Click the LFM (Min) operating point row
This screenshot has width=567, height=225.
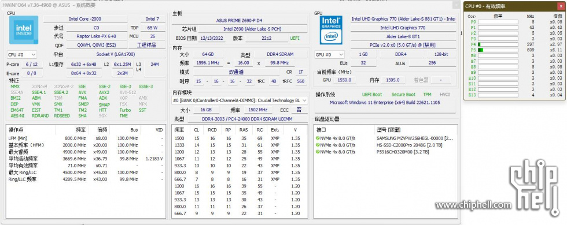click(x=86, y=138)
